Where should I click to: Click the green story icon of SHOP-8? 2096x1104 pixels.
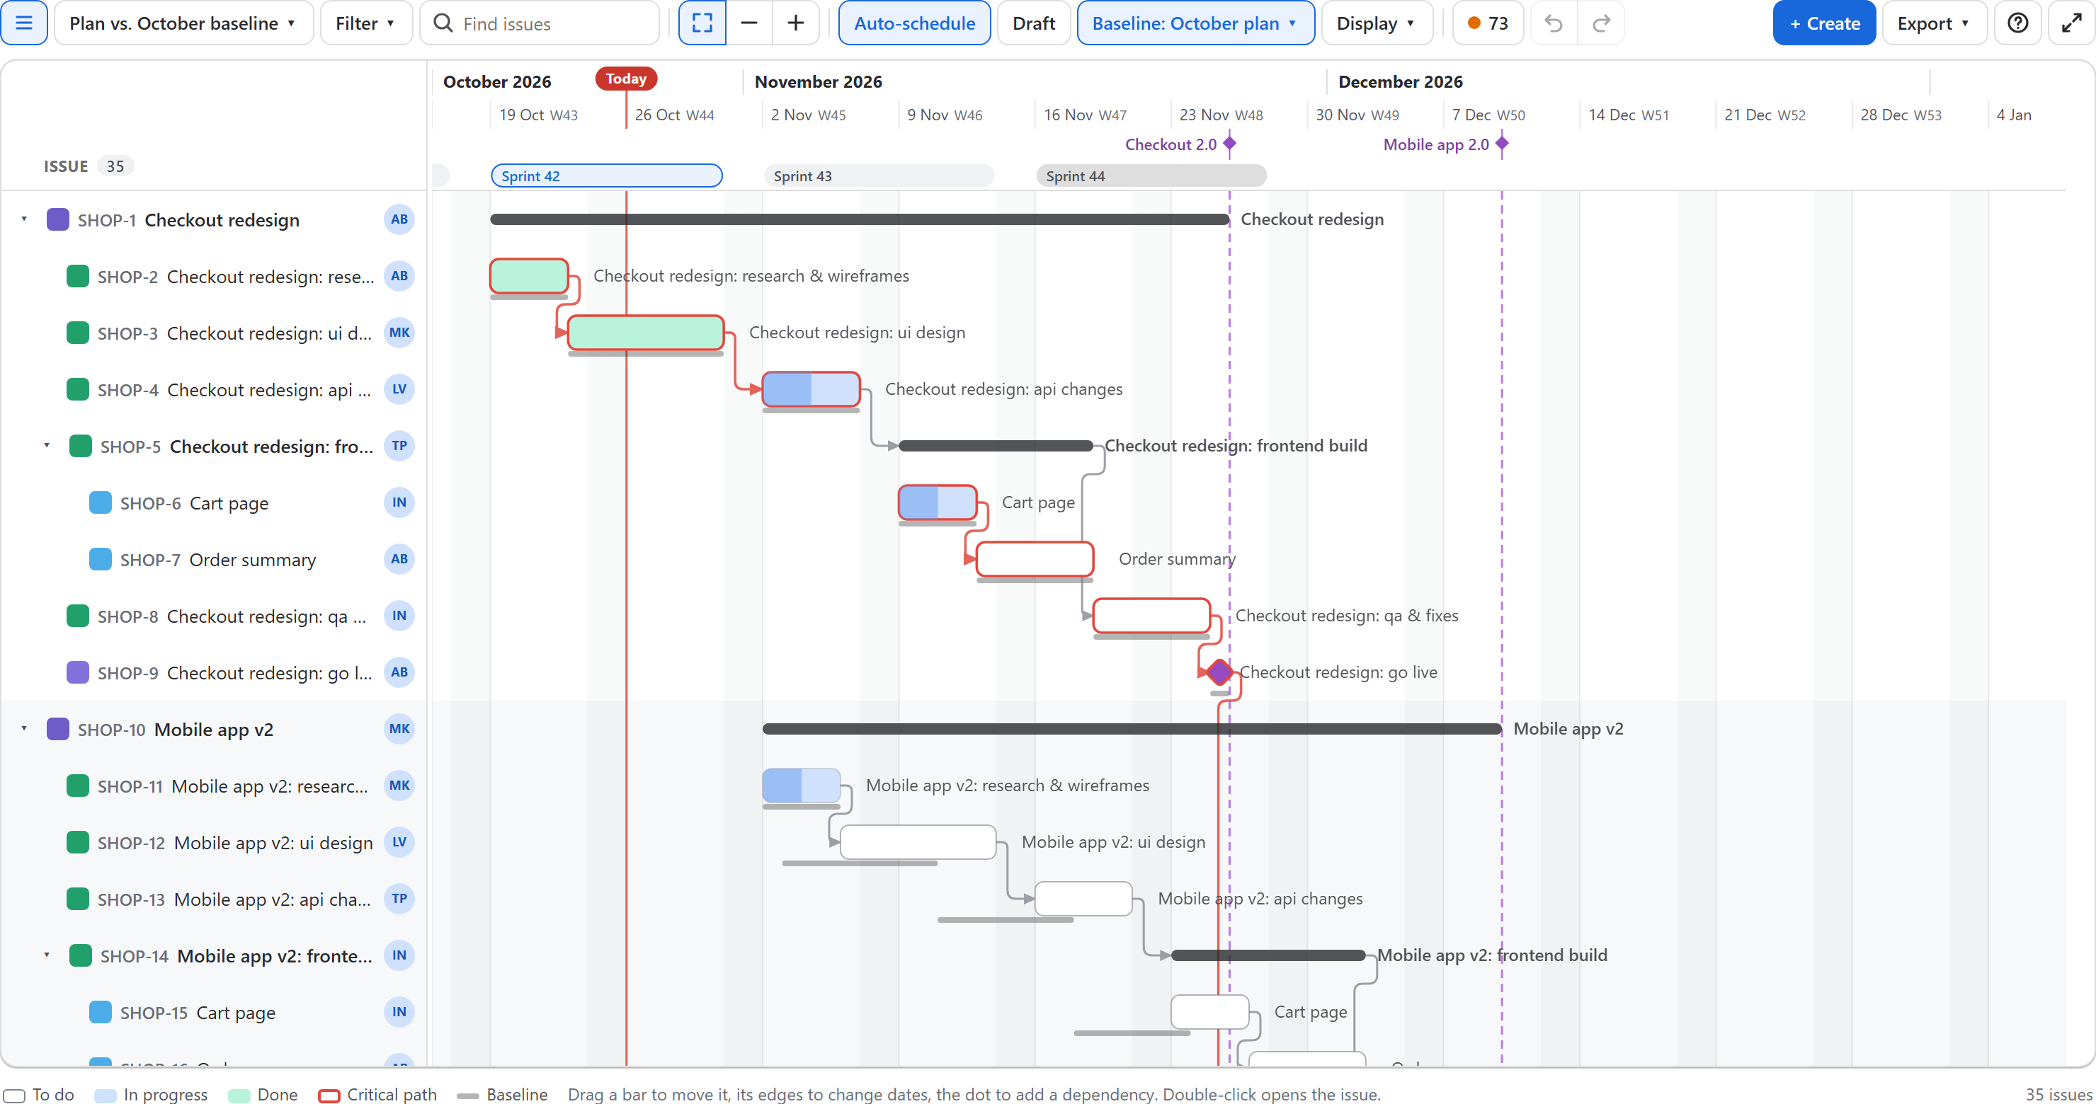[x=77, y=616]
